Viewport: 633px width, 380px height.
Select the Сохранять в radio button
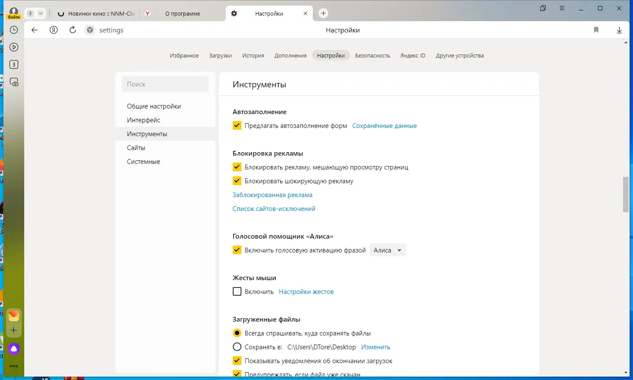tap(237, 347)
